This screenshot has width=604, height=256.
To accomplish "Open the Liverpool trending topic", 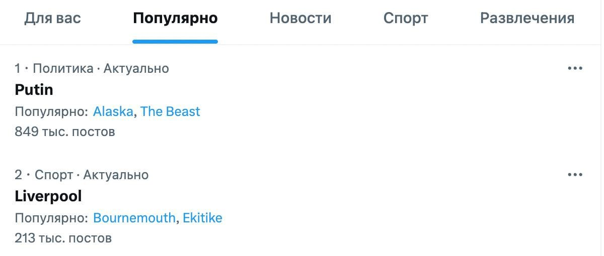I will (48, 196).
